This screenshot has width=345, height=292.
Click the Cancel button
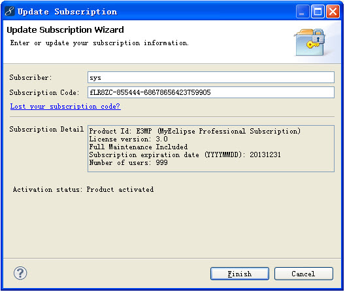click(x=304, y=274)
